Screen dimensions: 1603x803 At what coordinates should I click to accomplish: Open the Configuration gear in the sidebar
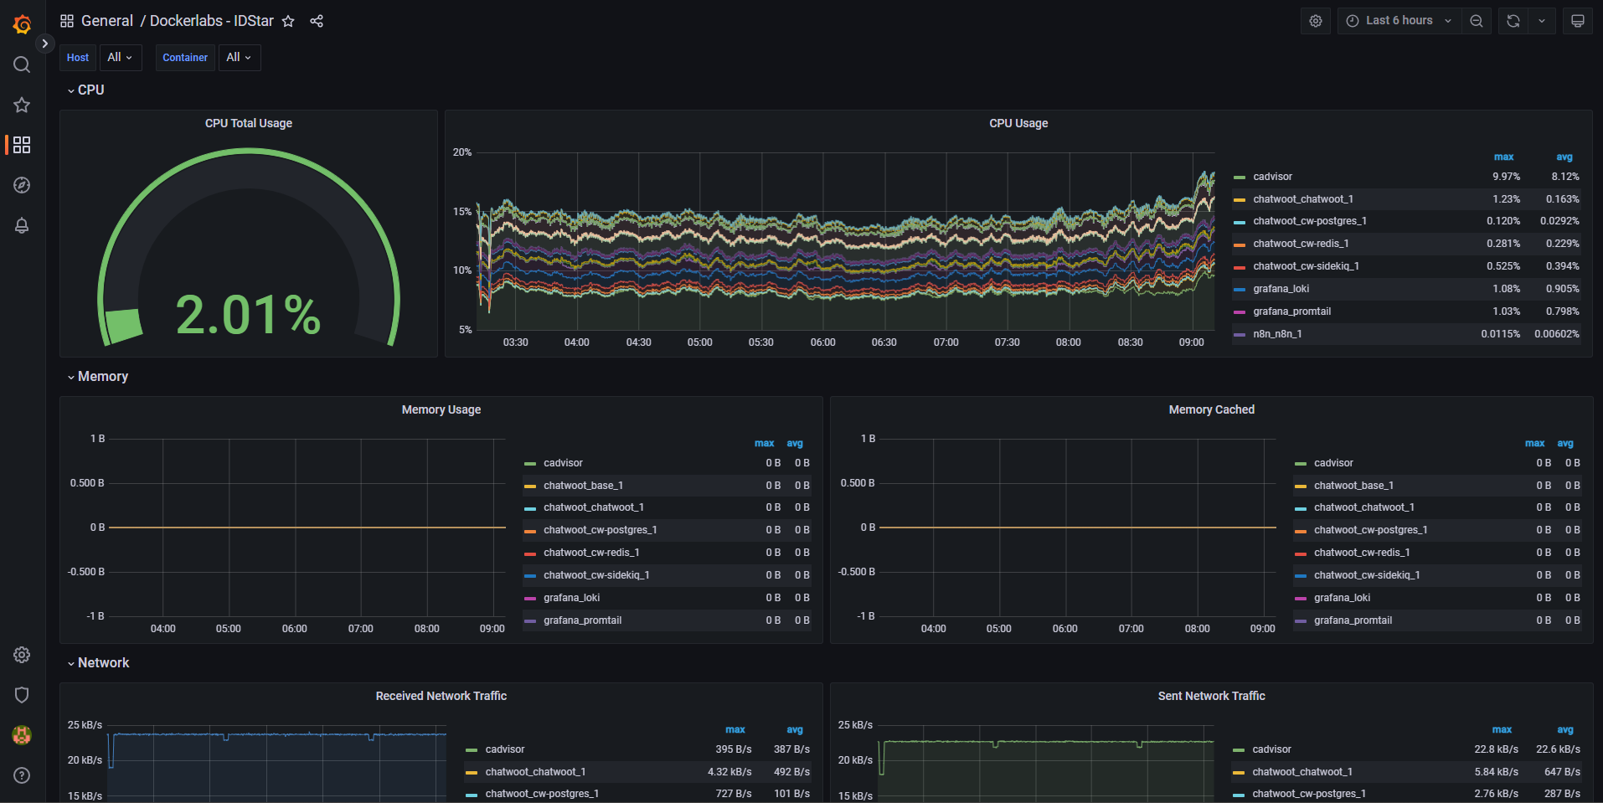22,655
